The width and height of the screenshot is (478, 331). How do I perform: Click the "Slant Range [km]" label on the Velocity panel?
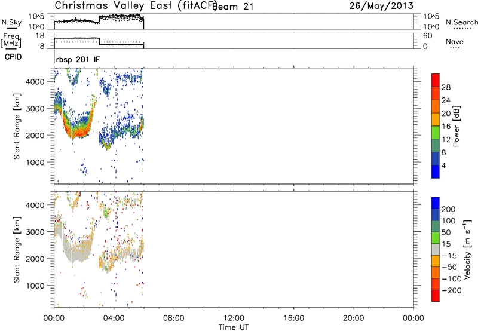click(17, 250)
